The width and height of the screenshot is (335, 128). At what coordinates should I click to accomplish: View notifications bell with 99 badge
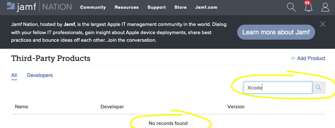point(308,6)
